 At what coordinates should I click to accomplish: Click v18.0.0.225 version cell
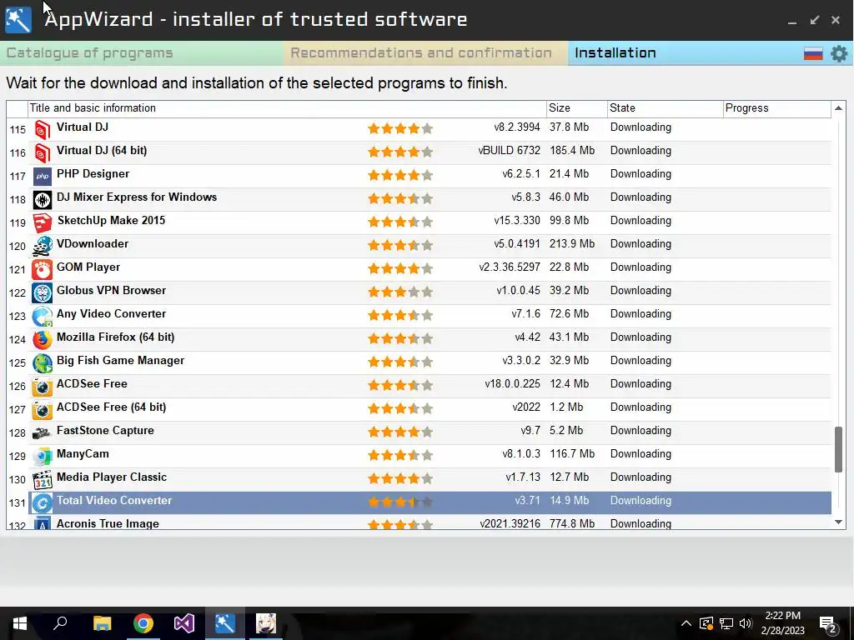pyautogui.click(x=513, y=383)
